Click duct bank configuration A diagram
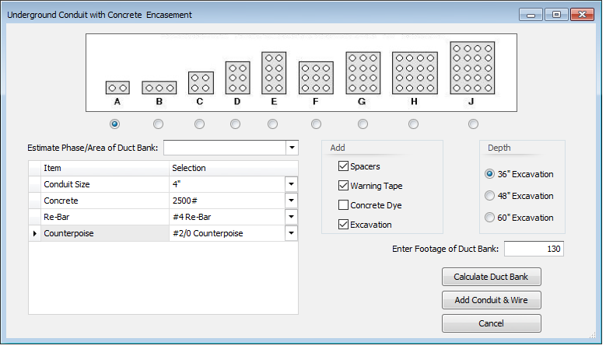 click(x=117, y=88)
